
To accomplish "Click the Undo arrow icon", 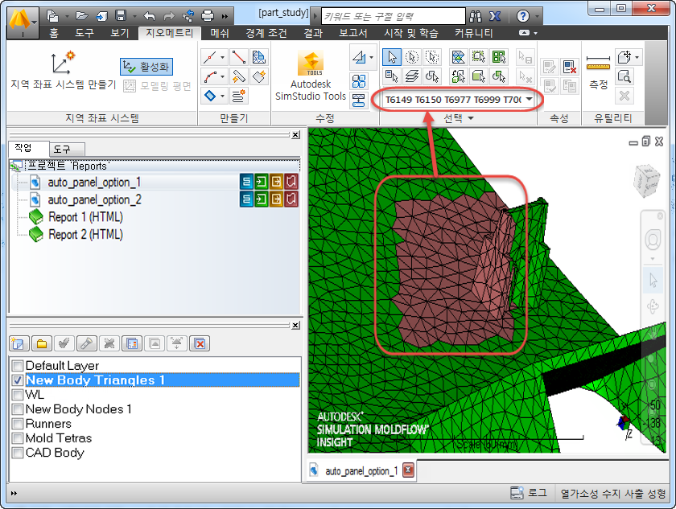I will 149,16.
